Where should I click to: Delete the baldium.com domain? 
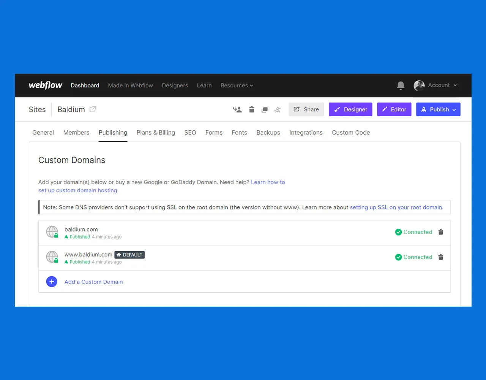[x=441, y=232]
